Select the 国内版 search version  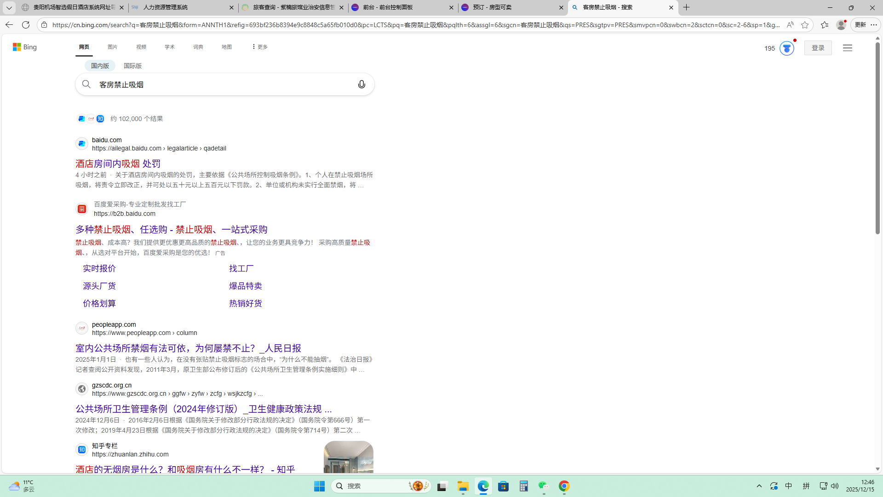point(100,66)
